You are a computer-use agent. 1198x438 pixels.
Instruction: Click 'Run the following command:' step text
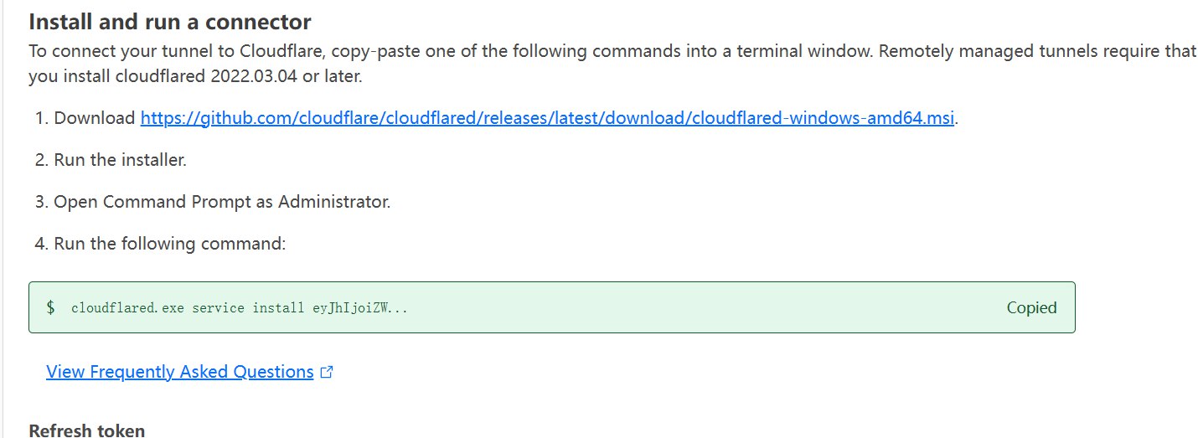170,245
